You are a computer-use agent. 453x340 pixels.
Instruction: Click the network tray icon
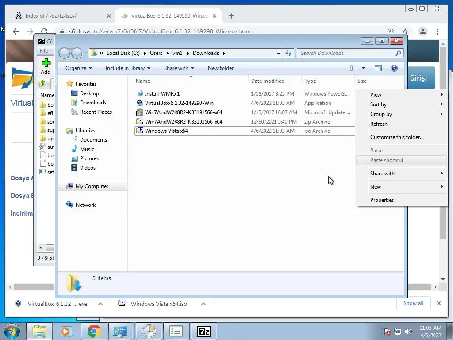[398, 331]
